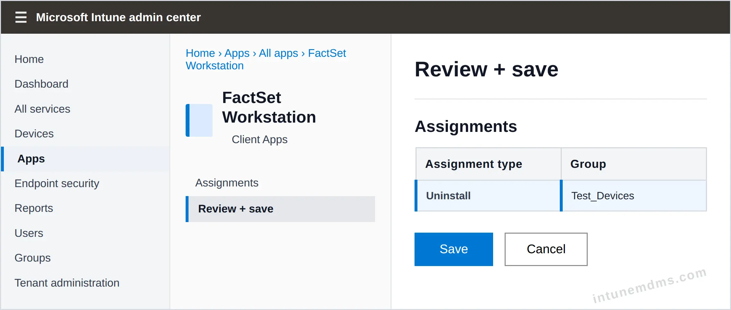The width and height of the screenshot is (731, 310).
Task: Click the Microsoft Intune admin center title
Action: (118, 17)
